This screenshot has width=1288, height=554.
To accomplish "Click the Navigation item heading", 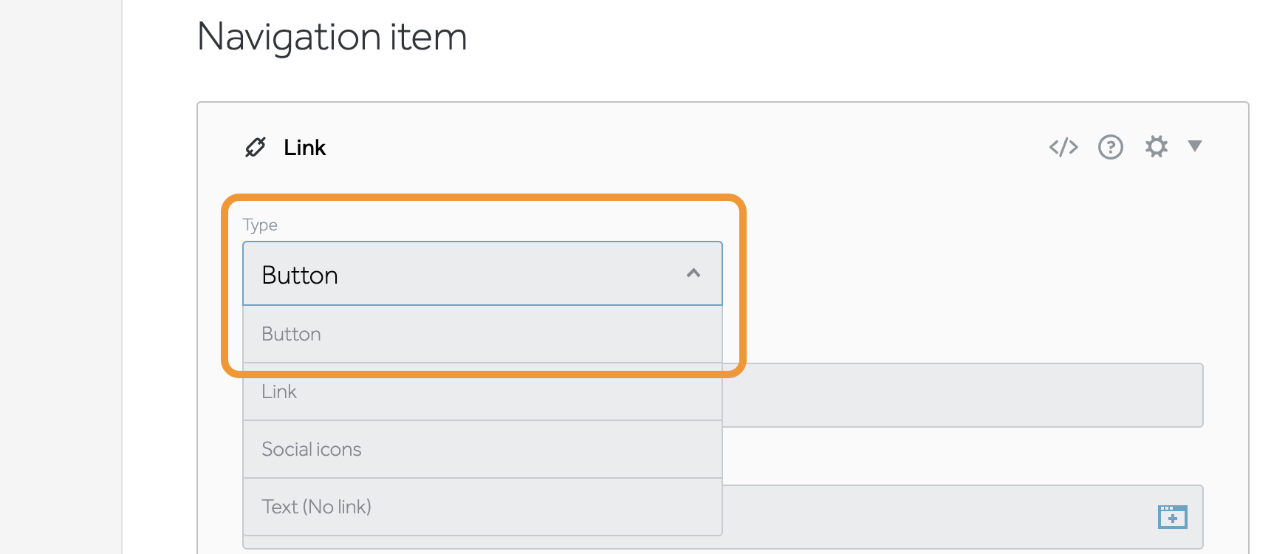I will [332, 37].
